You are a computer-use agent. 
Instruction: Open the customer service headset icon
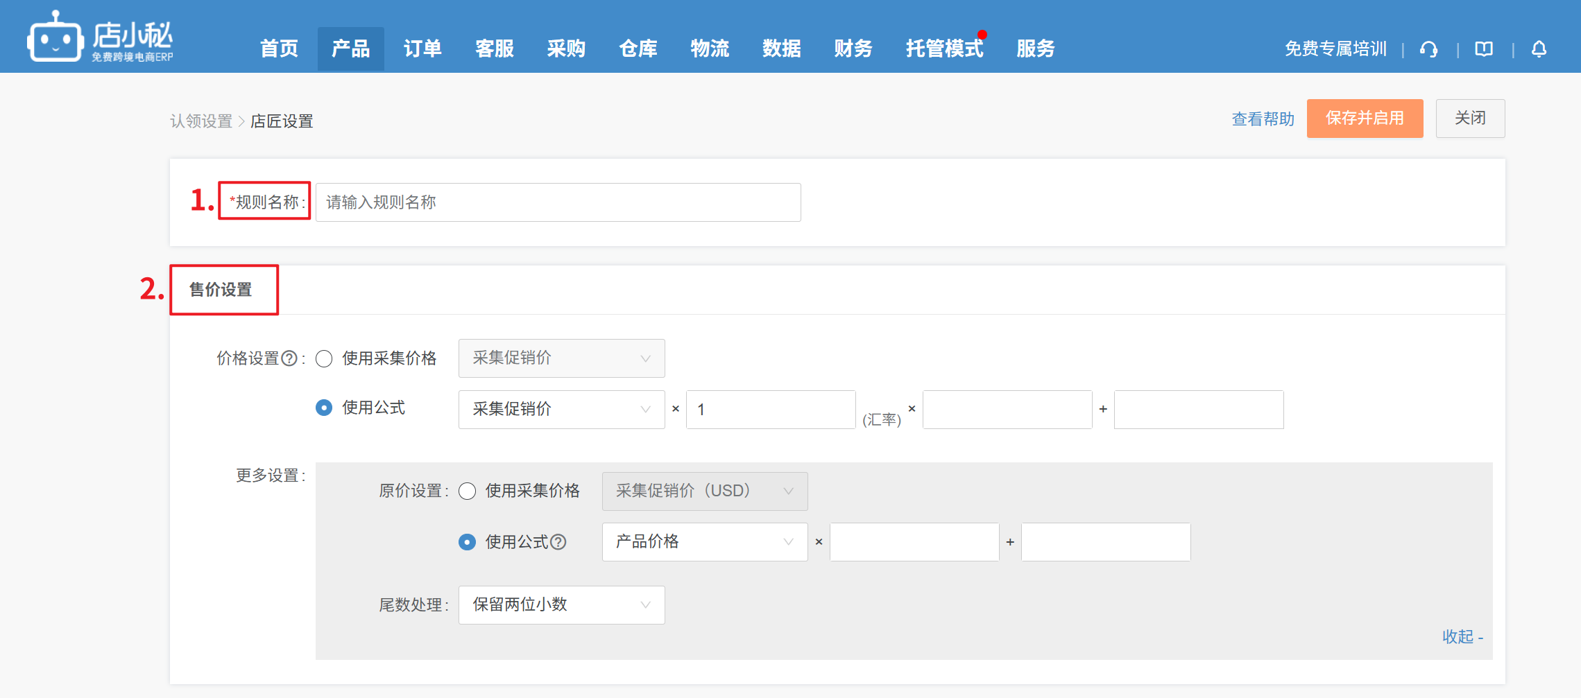[1428, 49]
